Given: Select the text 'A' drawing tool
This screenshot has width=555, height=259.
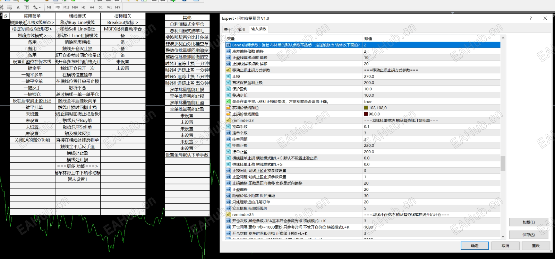Looking at the screenshot, I should click(18, 7).
